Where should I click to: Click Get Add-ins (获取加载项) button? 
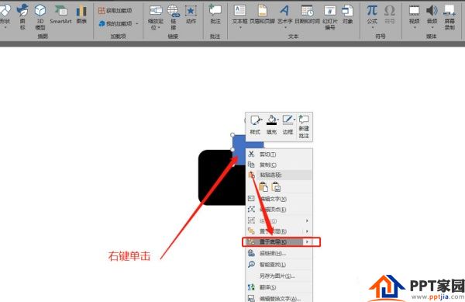pyautogui.click(x=115, y=11)
